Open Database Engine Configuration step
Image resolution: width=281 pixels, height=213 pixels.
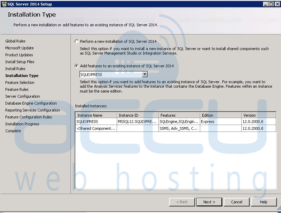[x=31, y=103]
